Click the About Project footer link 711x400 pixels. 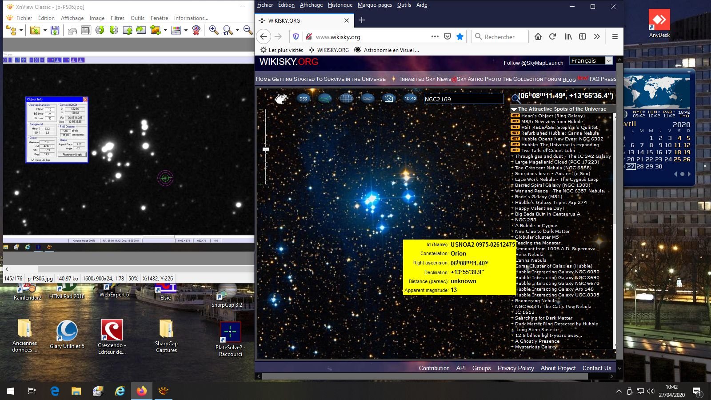pyautogui.click(x=558, y=368)
